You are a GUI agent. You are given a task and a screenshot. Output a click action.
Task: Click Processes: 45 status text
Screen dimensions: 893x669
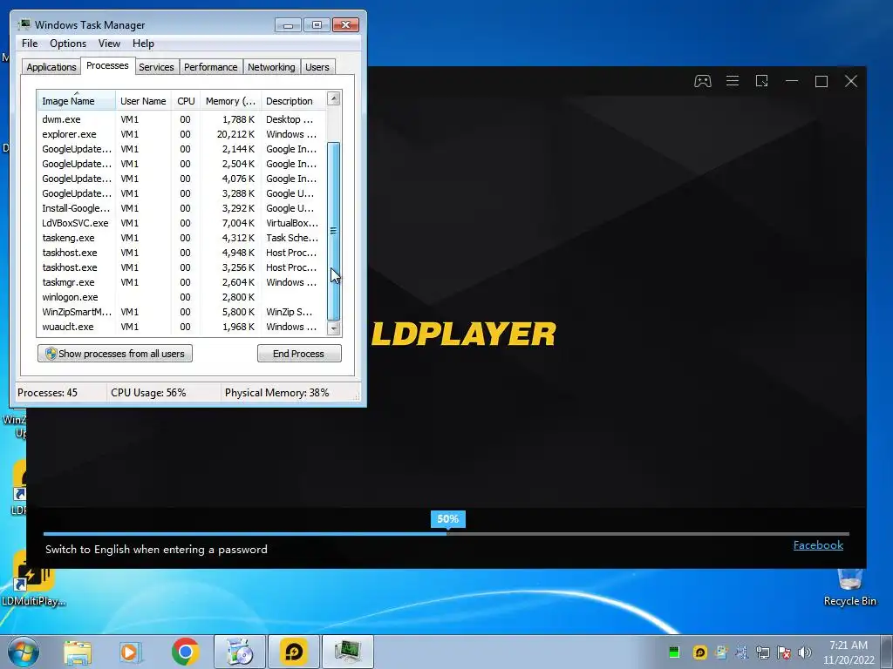(x=47, y=393)
